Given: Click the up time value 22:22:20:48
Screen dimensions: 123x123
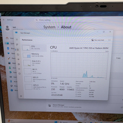Looking at the screenshot, I should click(57, 95).
